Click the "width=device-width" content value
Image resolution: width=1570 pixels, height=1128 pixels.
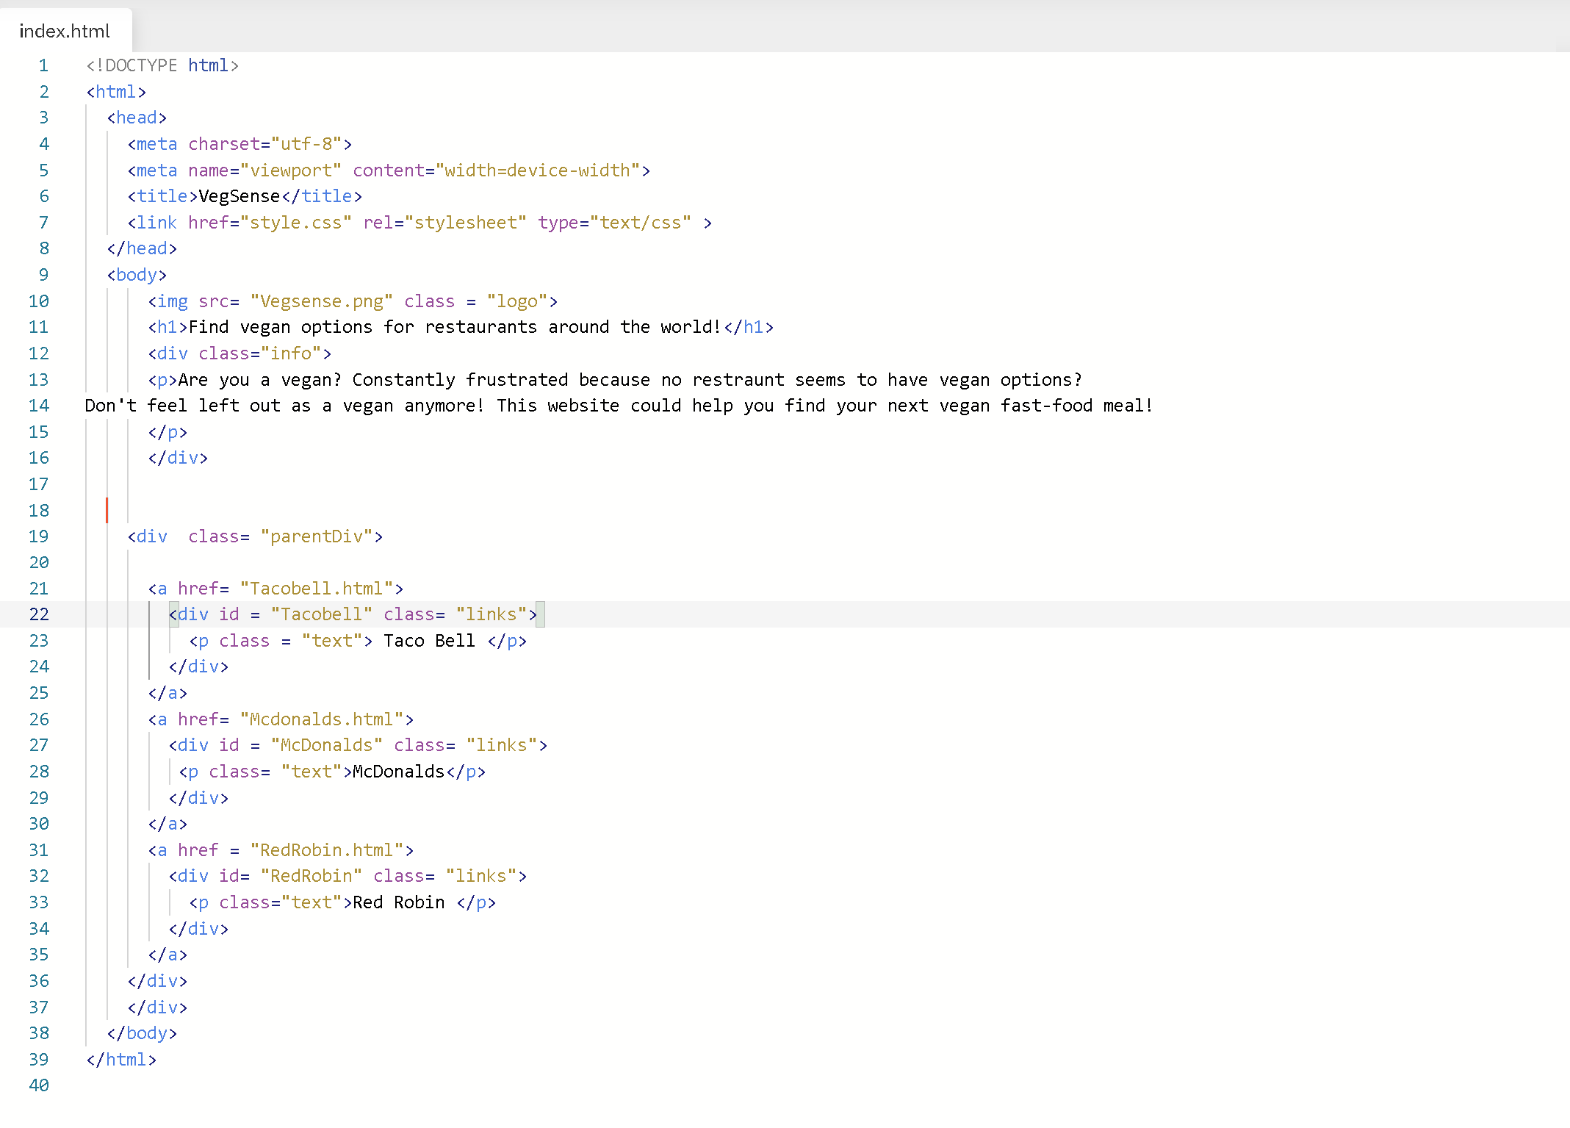coord(538,170)
